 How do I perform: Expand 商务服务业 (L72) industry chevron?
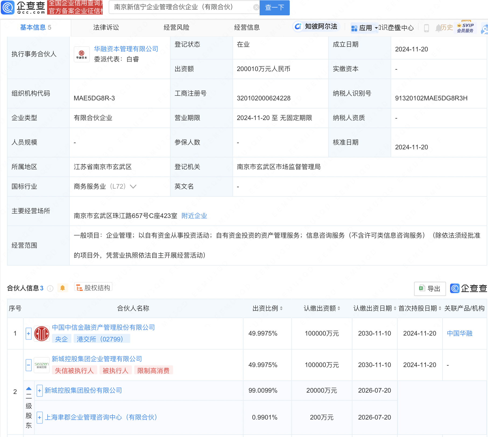pos(133,186)
